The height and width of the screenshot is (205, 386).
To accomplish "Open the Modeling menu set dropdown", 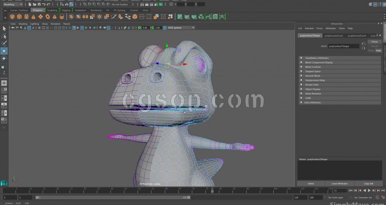I will coord(13,5).
